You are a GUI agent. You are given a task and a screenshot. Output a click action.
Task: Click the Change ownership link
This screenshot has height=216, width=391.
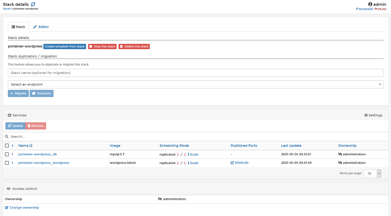[22, 208]
